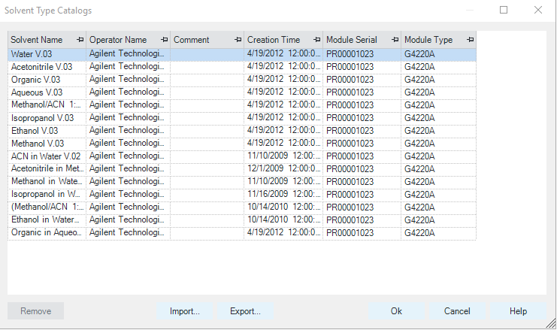Click pin icon in Module Serial header
This screenshot has width=557, height=330.
pyautogui.click(x=394, y=40)
